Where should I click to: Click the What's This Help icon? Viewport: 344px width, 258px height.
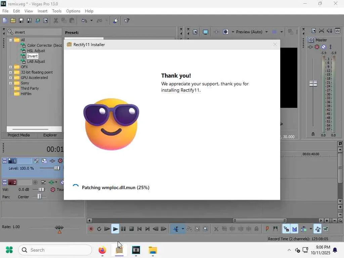(x=127, y=20)
